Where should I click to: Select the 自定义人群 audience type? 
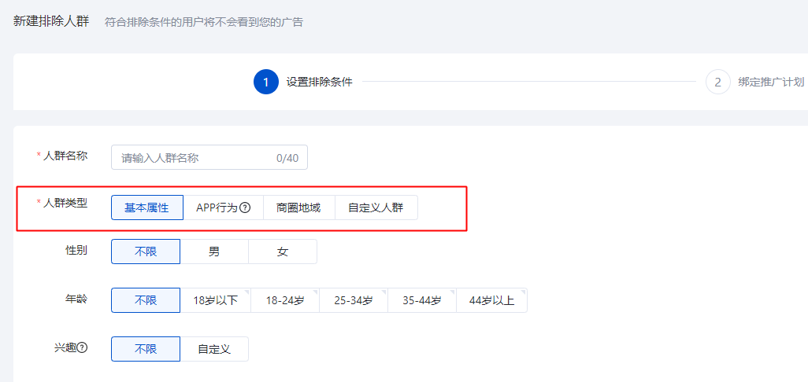pyautogui.click(x=376, y=208)
